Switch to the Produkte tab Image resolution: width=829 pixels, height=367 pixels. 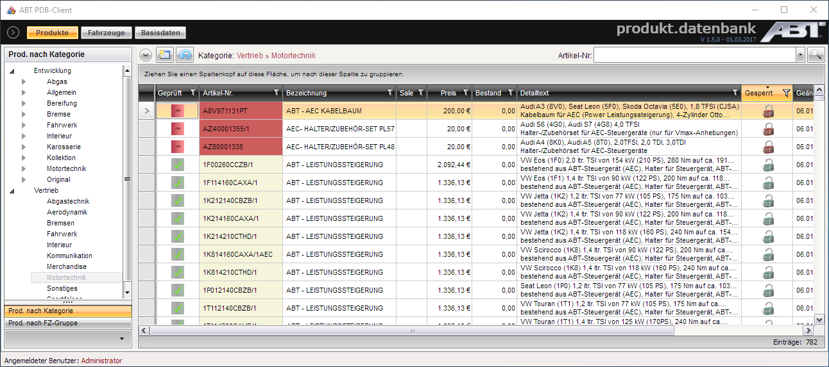point(53,33)
